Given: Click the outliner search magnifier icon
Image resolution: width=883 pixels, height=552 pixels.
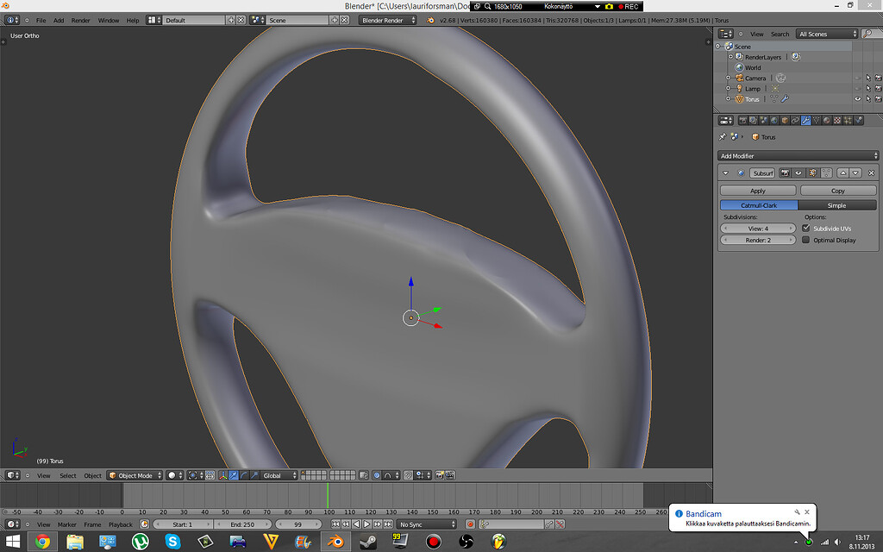Looking at the screenshot, I should pos(867,34).
